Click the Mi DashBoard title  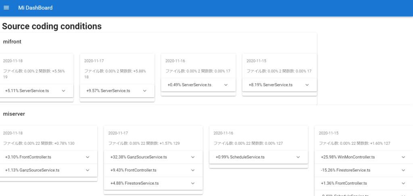(x=35, y=8)
